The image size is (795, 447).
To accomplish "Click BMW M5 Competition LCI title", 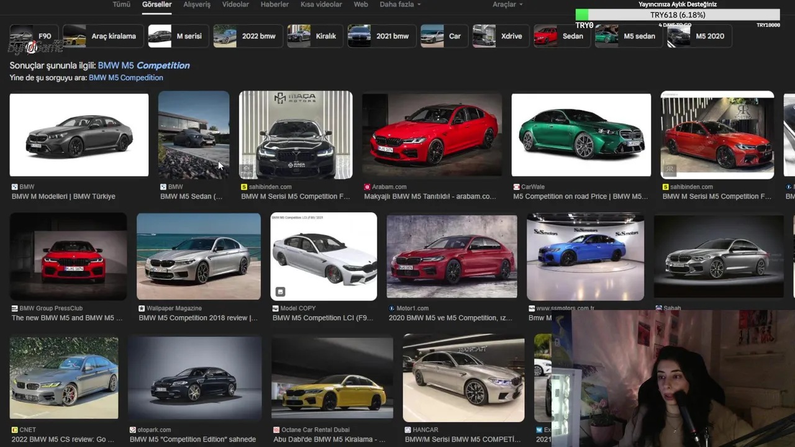I will point(323,318).
